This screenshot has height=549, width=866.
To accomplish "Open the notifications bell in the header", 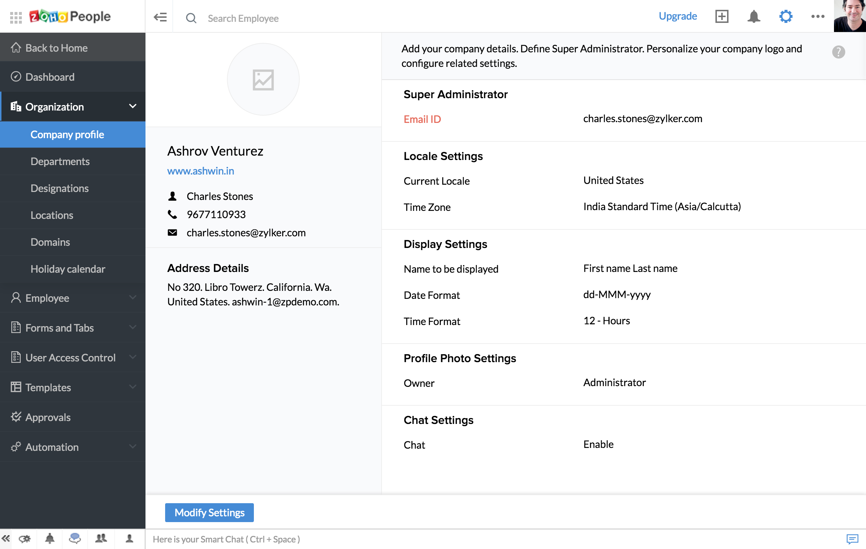I will pos(754,16).
